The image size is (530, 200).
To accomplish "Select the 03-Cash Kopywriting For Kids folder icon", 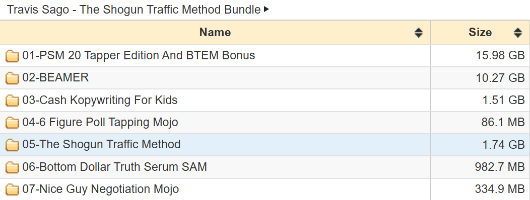I will click(x=12, y=101).
